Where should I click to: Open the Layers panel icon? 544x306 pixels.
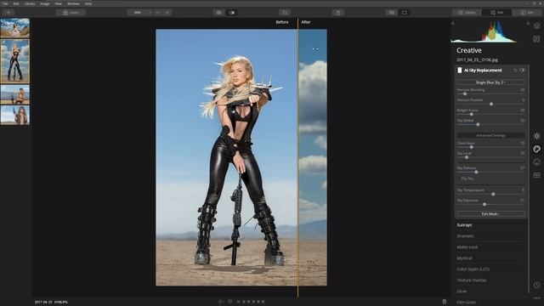[x=536, y=26]
